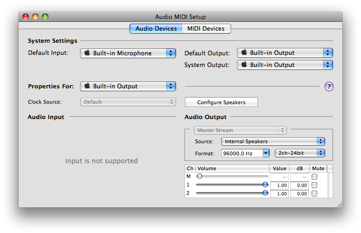Switch to the MIDI Devices tab
Image resolution: width=361 pixels, height=233 pixels.
[206, 29]
